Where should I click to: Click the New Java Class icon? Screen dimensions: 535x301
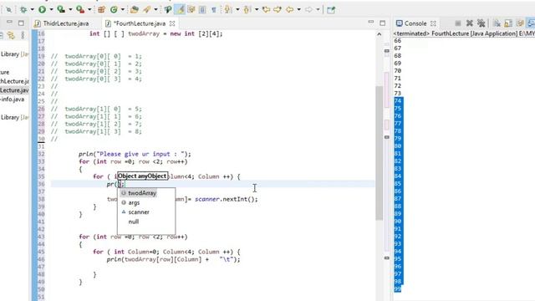click(x=114, y=9)
